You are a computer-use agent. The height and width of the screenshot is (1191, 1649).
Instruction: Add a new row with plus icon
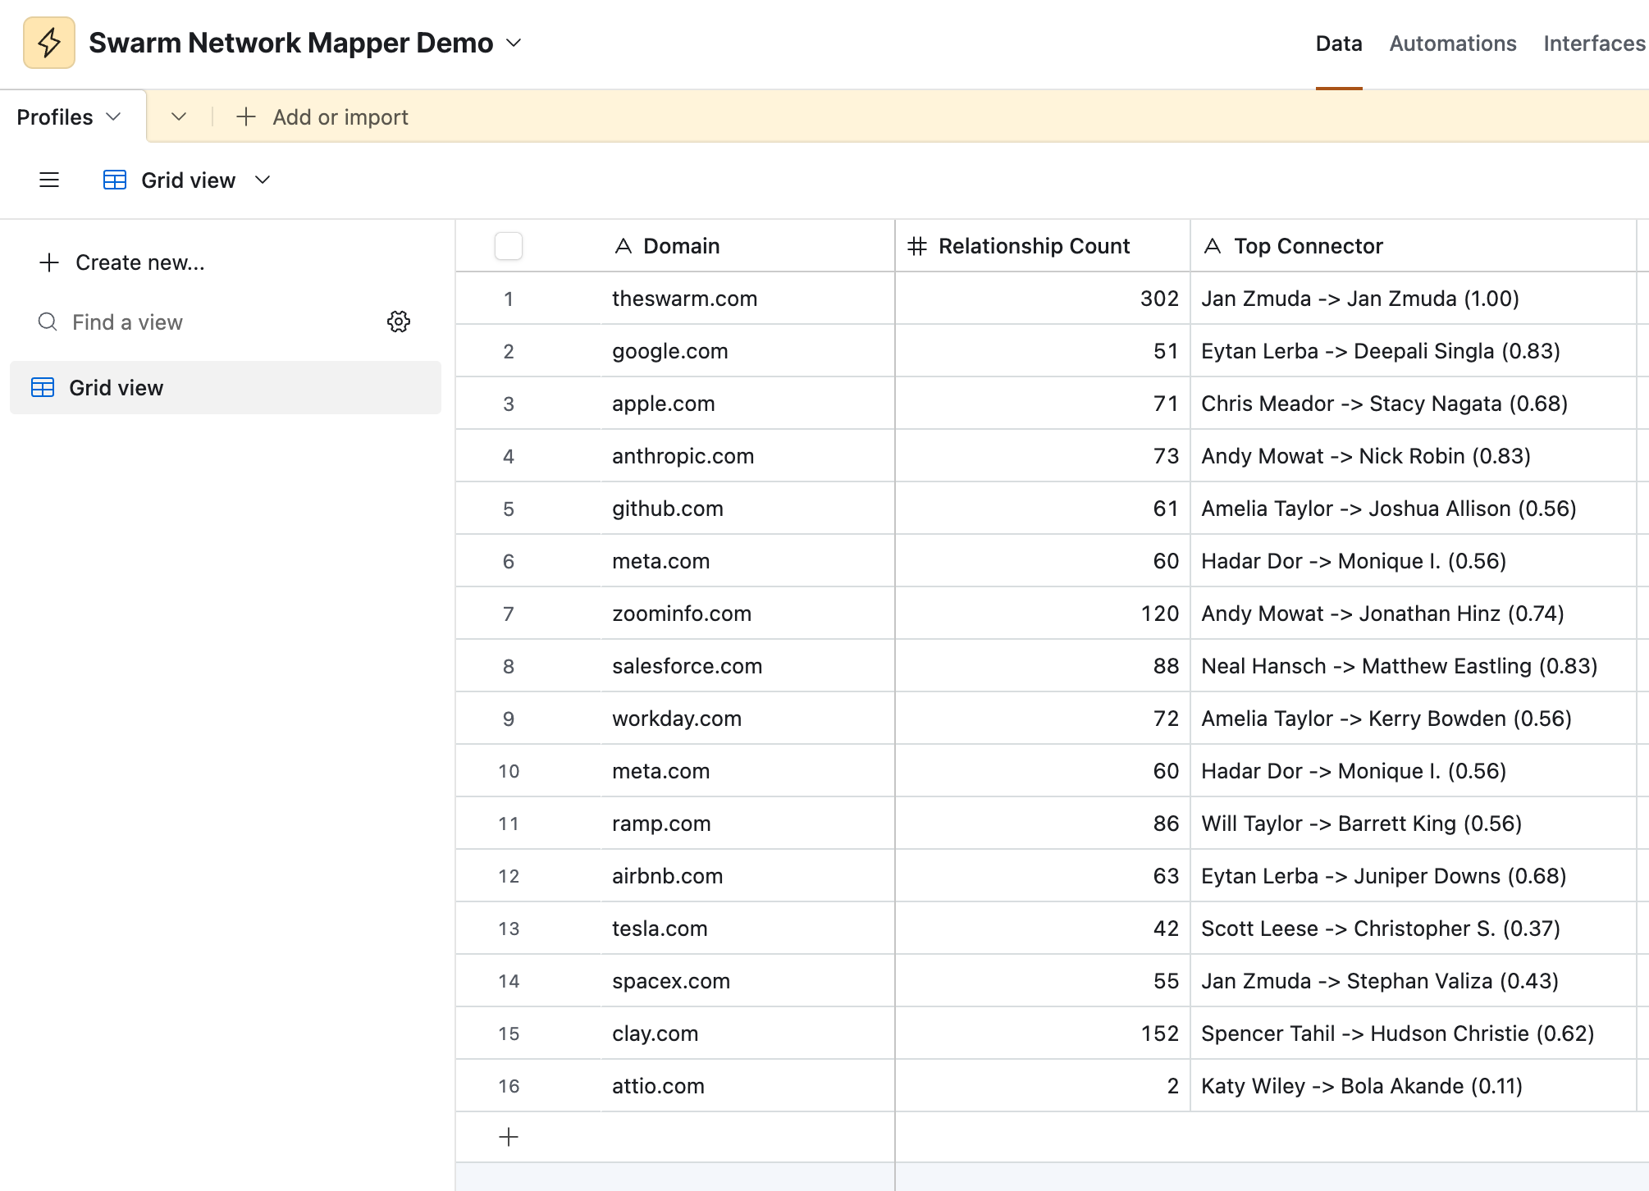pos(509,1137)
